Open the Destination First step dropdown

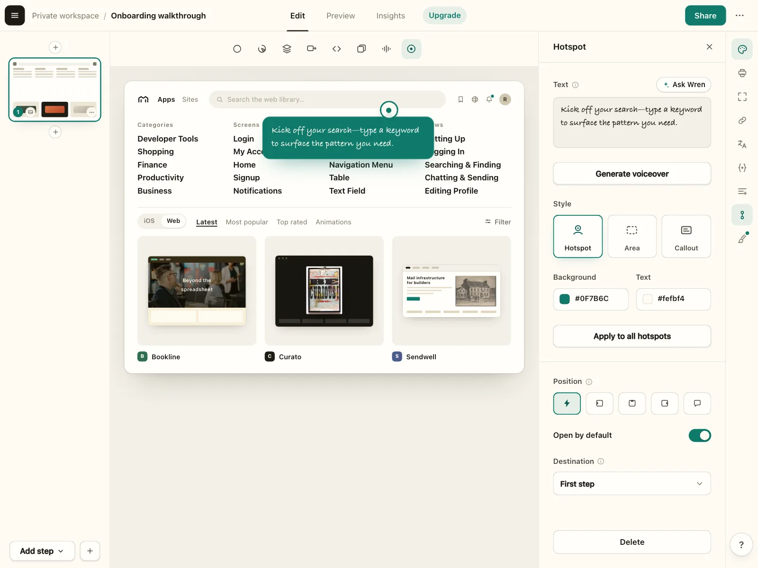pos(632,484)
